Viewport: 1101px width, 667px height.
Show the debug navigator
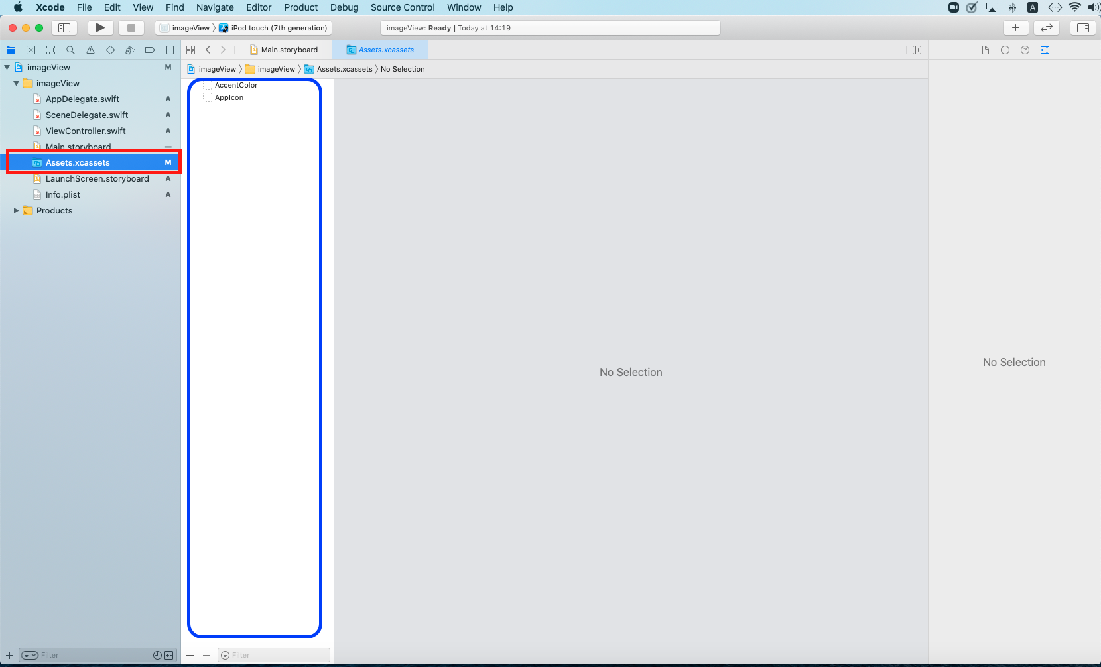(130, 50)
